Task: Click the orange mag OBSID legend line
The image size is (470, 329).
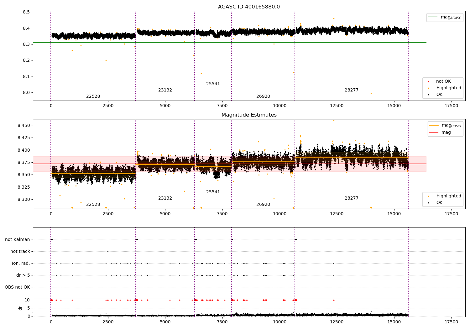Action: [x=434, y=125]
